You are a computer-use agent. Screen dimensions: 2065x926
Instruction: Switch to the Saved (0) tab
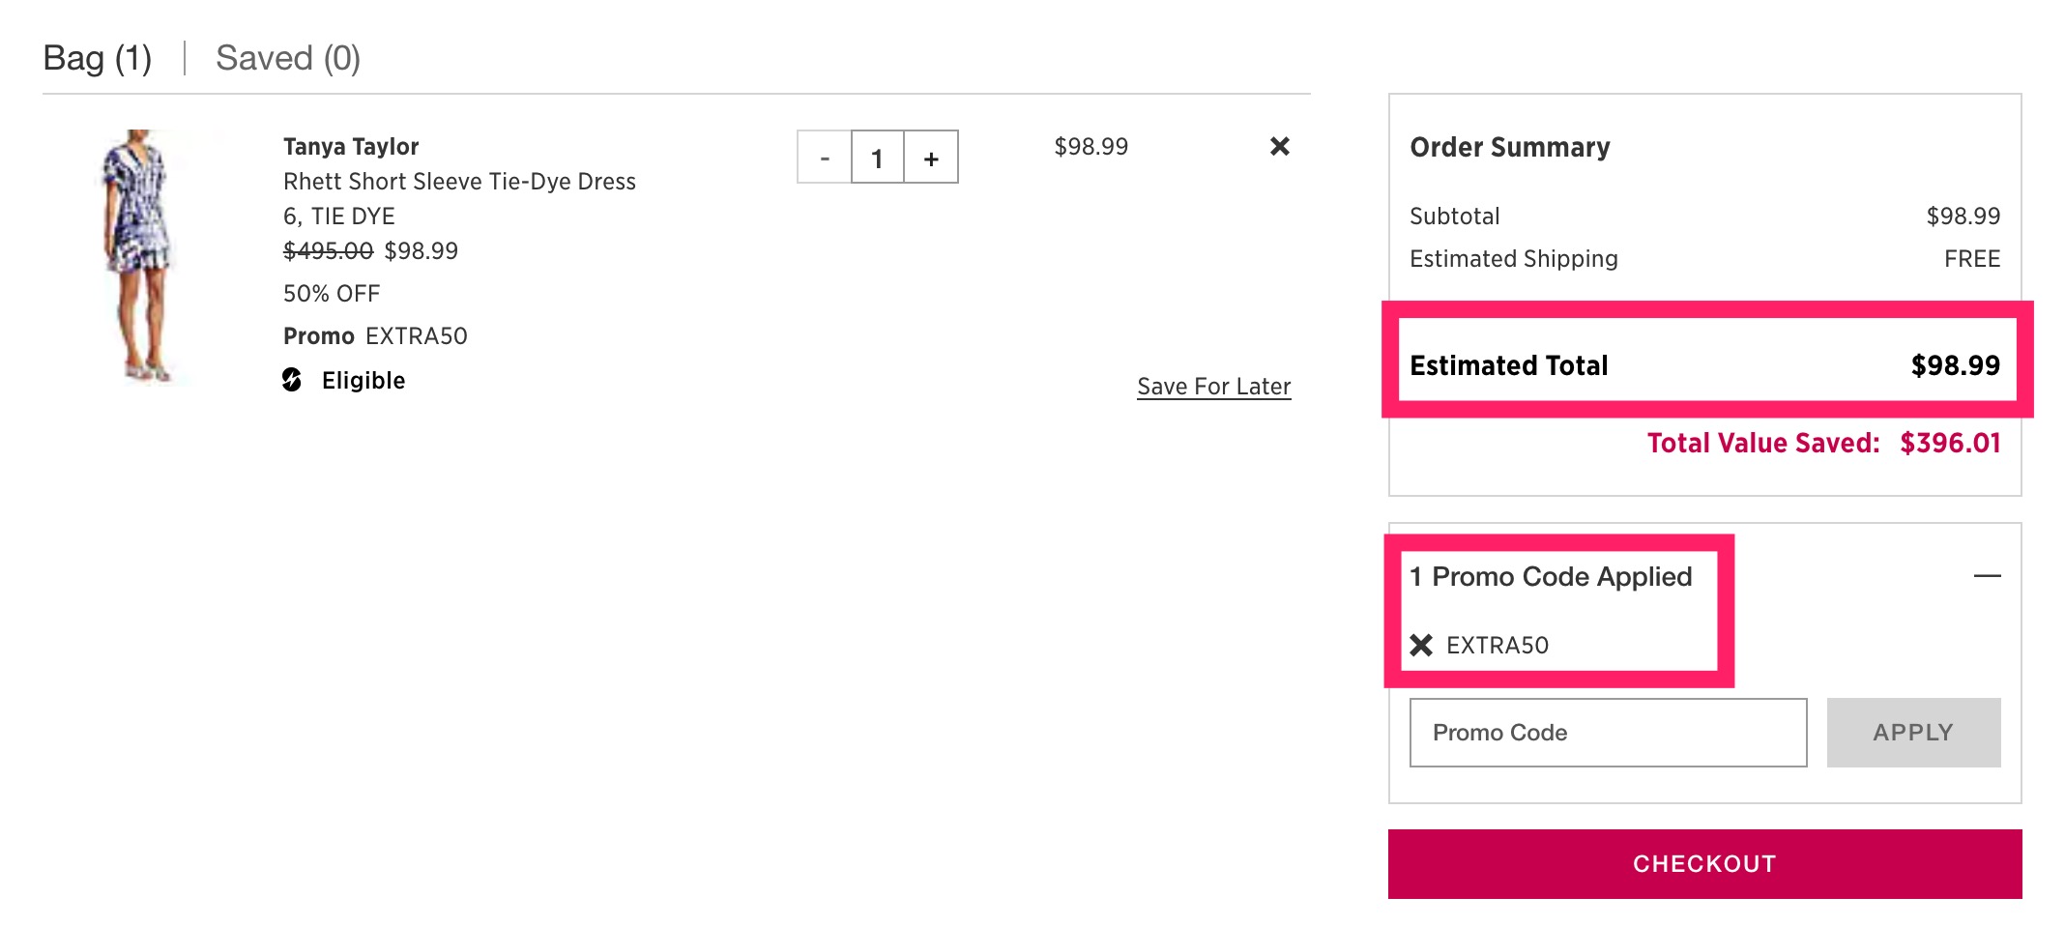tap(288, 58)
